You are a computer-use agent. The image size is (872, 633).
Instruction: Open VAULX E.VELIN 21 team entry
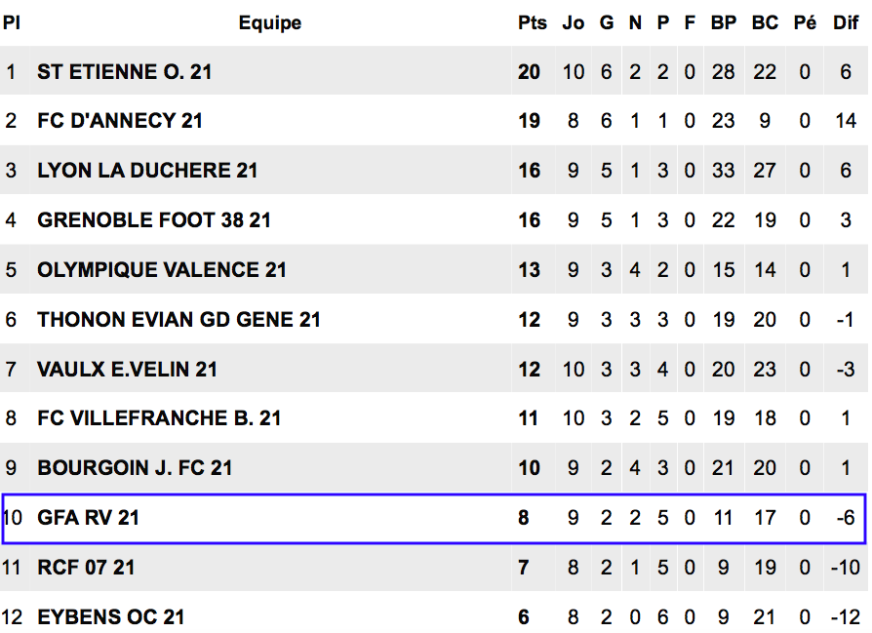click(x=127, y=370)
